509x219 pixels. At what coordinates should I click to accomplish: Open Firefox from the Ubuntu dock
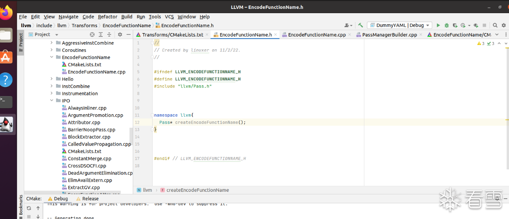click(6, 13)
